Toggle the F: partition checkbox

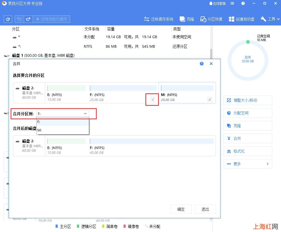pos(153,99)
